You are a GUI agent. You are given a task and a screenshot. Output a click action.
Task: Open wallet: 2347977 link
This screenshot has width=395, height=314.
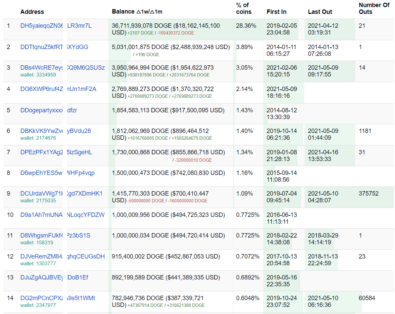tap(38, 305)
